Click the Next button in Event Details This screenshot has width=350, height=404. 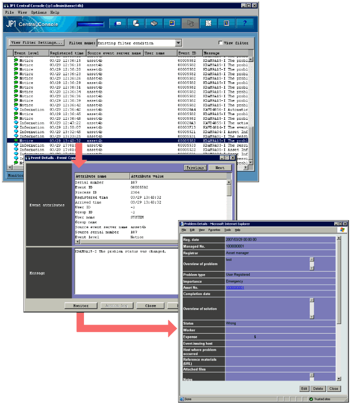click(220, 168)
